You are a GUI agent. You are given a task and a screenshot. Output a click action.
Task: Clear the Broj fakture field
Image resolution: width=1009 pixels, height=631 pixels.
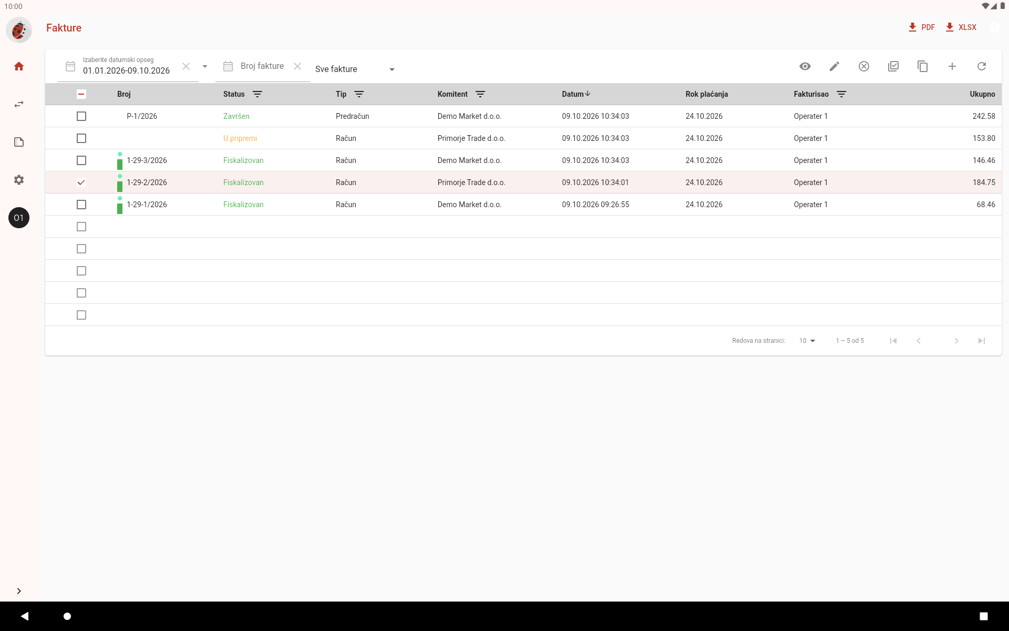tap(297, 66)
